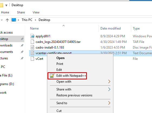The width and height of the screenshot is (152, 113).
Task: Open the Programs (D:) drive in navigation pane
Action: [x=7, y=84]
